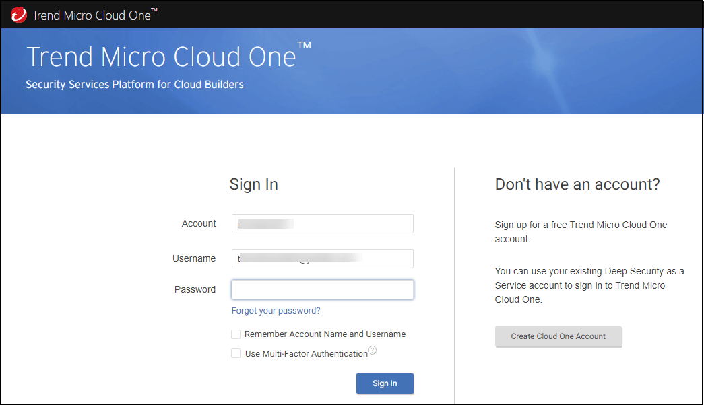Image resolution: width=704 pixels, height=405 pixels.
Task: Click the Deep Security as a Service note
Action: pos(589,285)
